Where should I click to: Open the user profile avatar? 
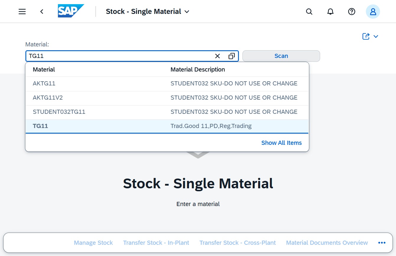[x=373, y=12]
